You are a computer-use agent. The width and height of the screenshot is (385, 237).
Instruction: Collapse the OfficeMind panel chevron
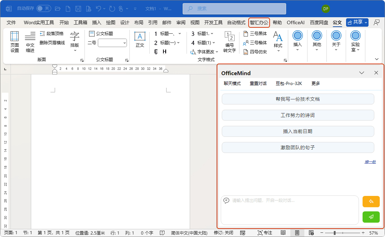[x=362, y=73]
